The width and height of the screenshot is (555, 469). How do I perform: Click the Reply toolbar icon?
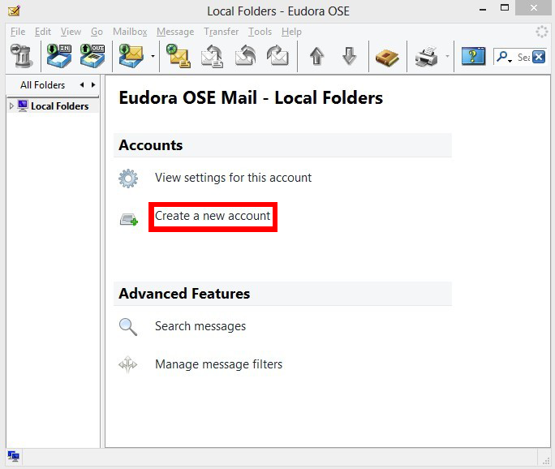click(x=212, y=56)
